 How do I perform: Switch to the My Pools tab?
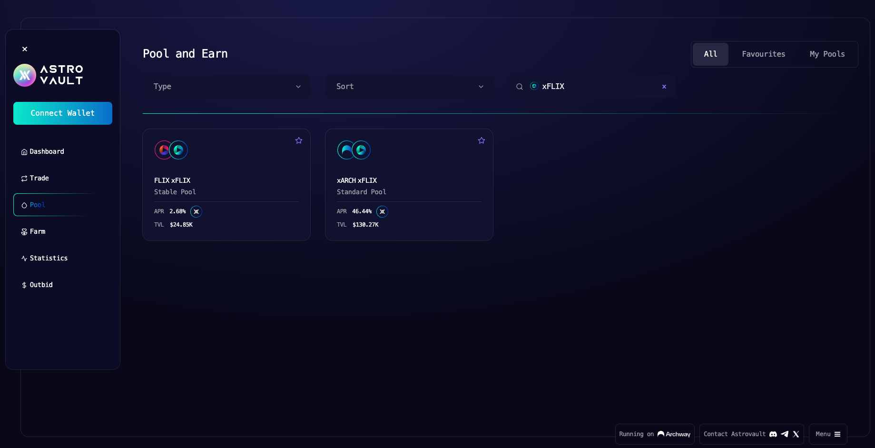pyautogui.click(x=827, y=54)
